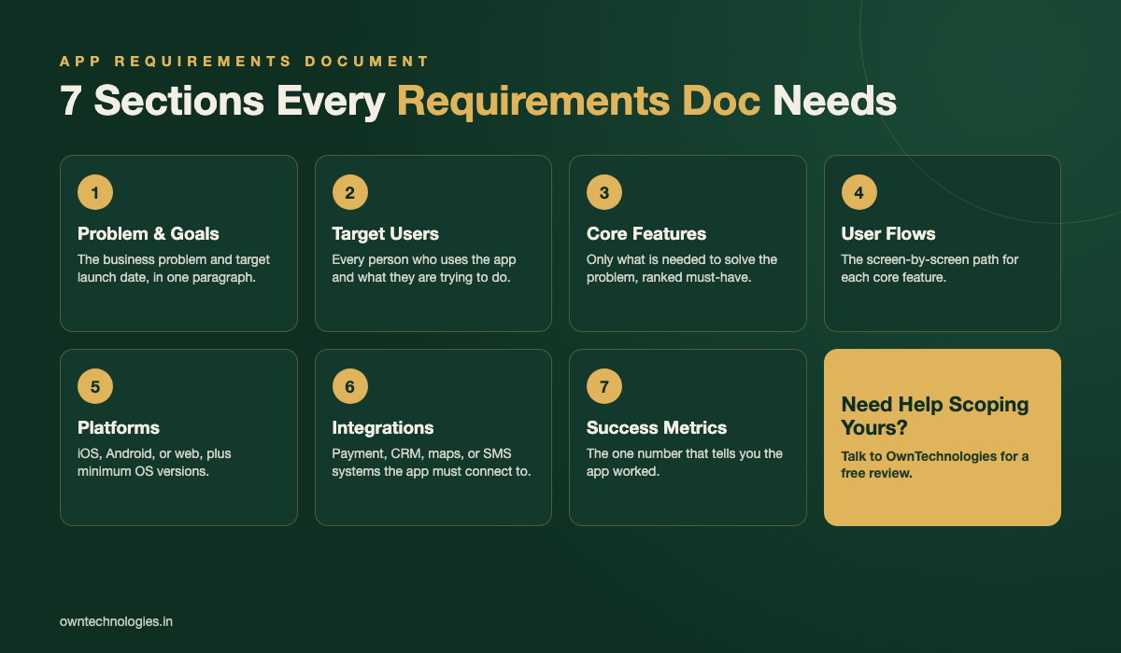Click the 'business problem and target launch date' description

pos(174,268)
